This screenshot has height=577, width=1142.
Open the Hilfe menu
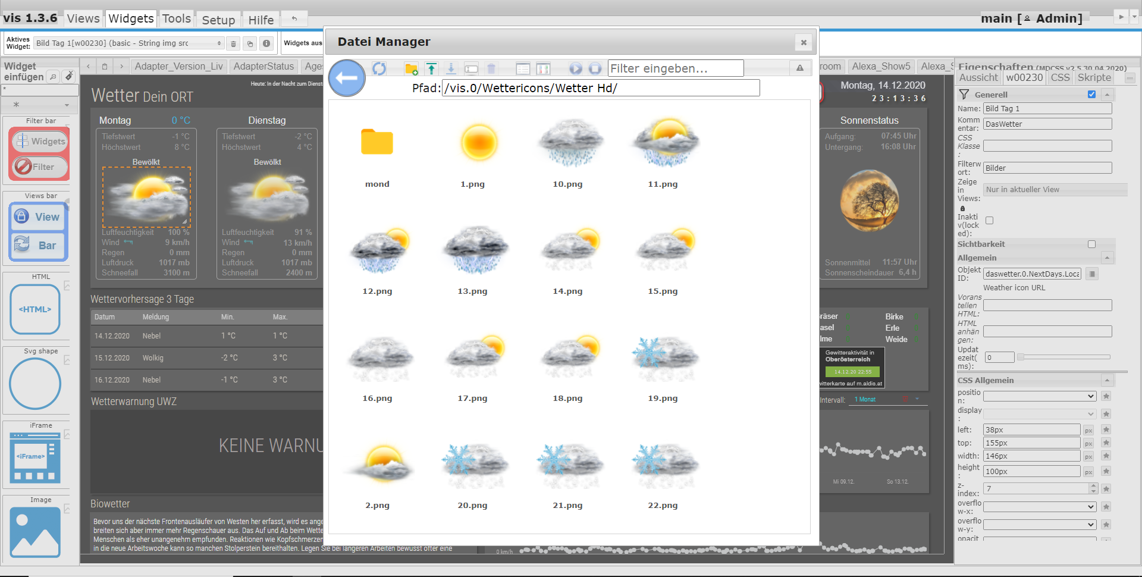click(x=261, y=20)
